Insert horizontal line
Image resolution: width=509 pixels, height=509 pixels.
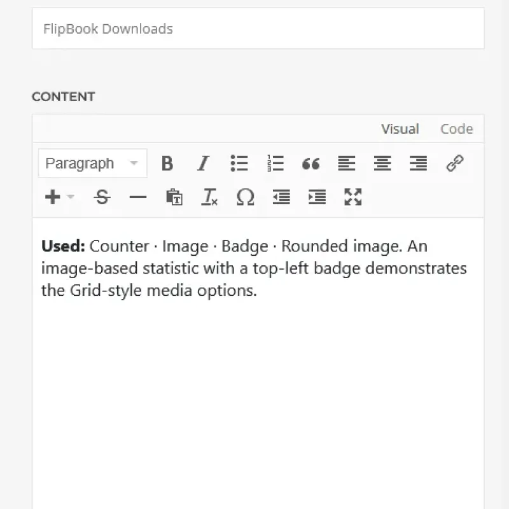[138, 197]
